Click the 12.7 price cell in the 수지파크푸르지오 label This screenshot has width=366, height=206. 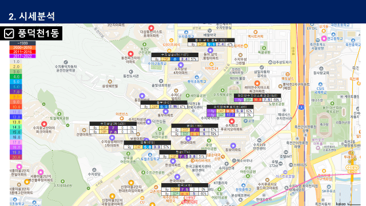pos(230,115)
